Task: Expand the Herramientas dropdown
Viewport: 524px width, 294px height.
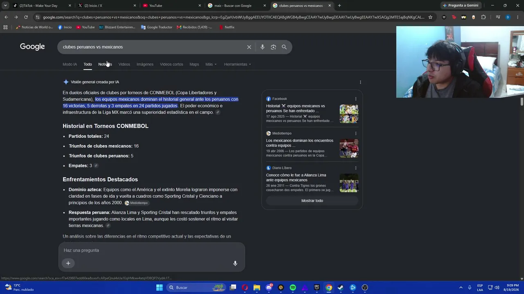Action: tap(237, 64)
